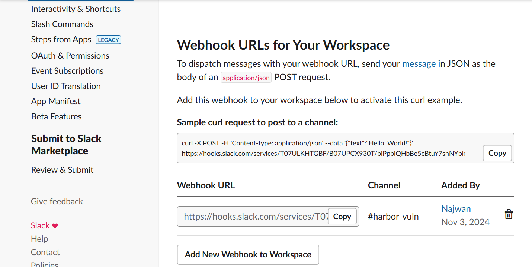Open the message documentation link
Screen dimensions: 532x267
pyautogui.click(x=419, y=63)
